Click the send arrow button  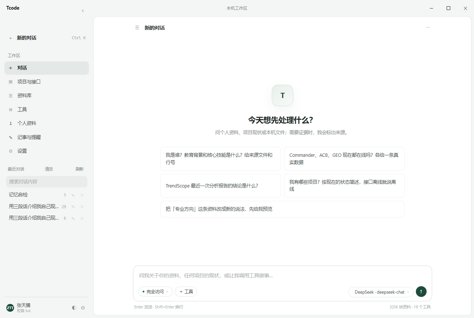point(421,291)
